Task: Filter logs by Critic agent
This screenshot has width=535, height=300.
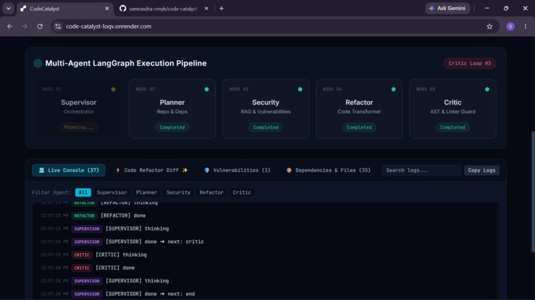Action: (x=242, y=193)
